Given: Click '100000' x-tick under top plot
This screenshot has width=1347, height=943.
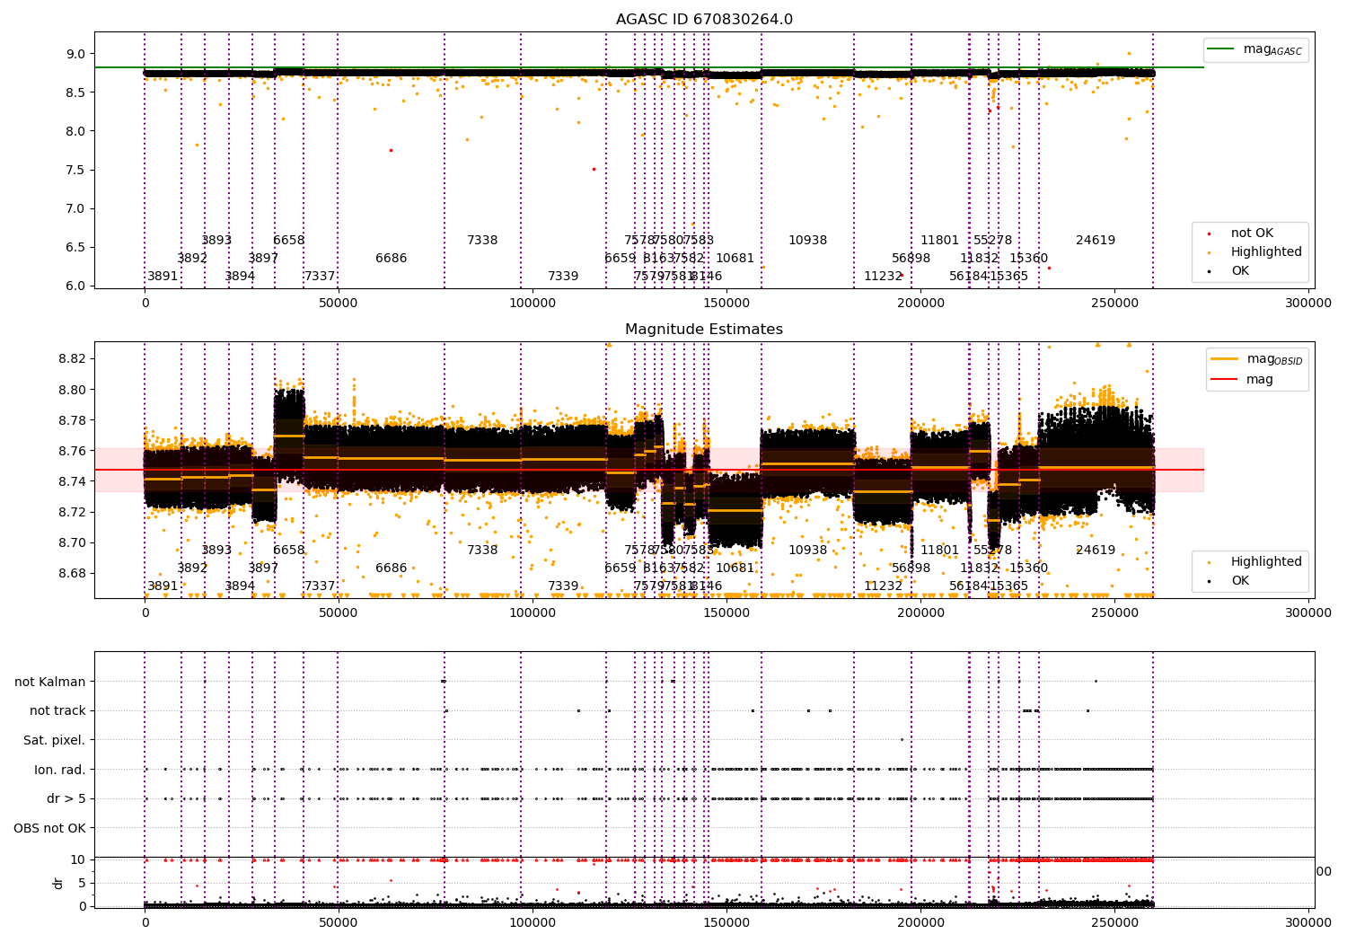Looking at the screenshot, I should tap(533, 304).
